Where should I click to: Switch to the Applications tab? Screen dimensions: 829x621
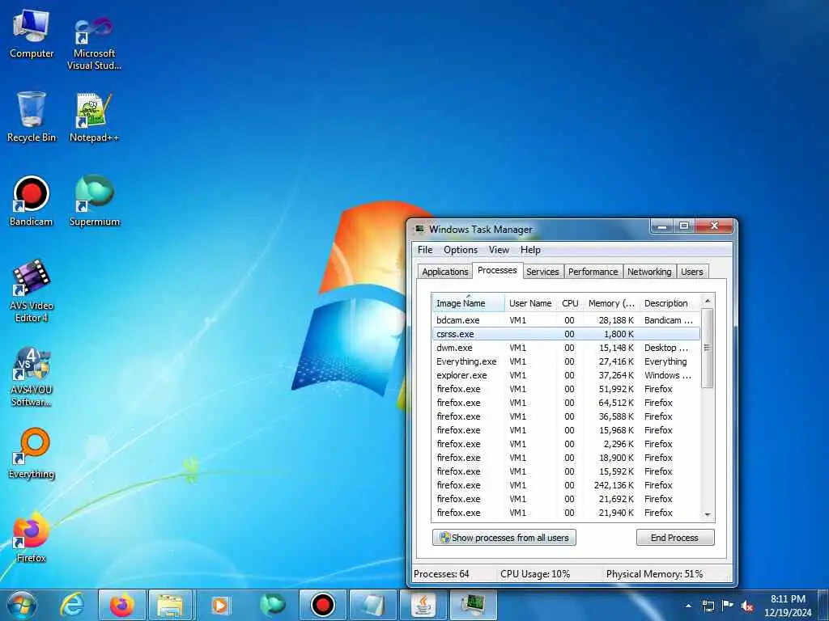click(444, 272)
